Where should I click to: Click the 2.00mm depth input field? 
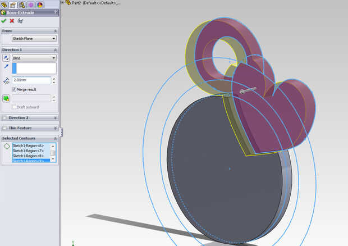coord(31,80)
